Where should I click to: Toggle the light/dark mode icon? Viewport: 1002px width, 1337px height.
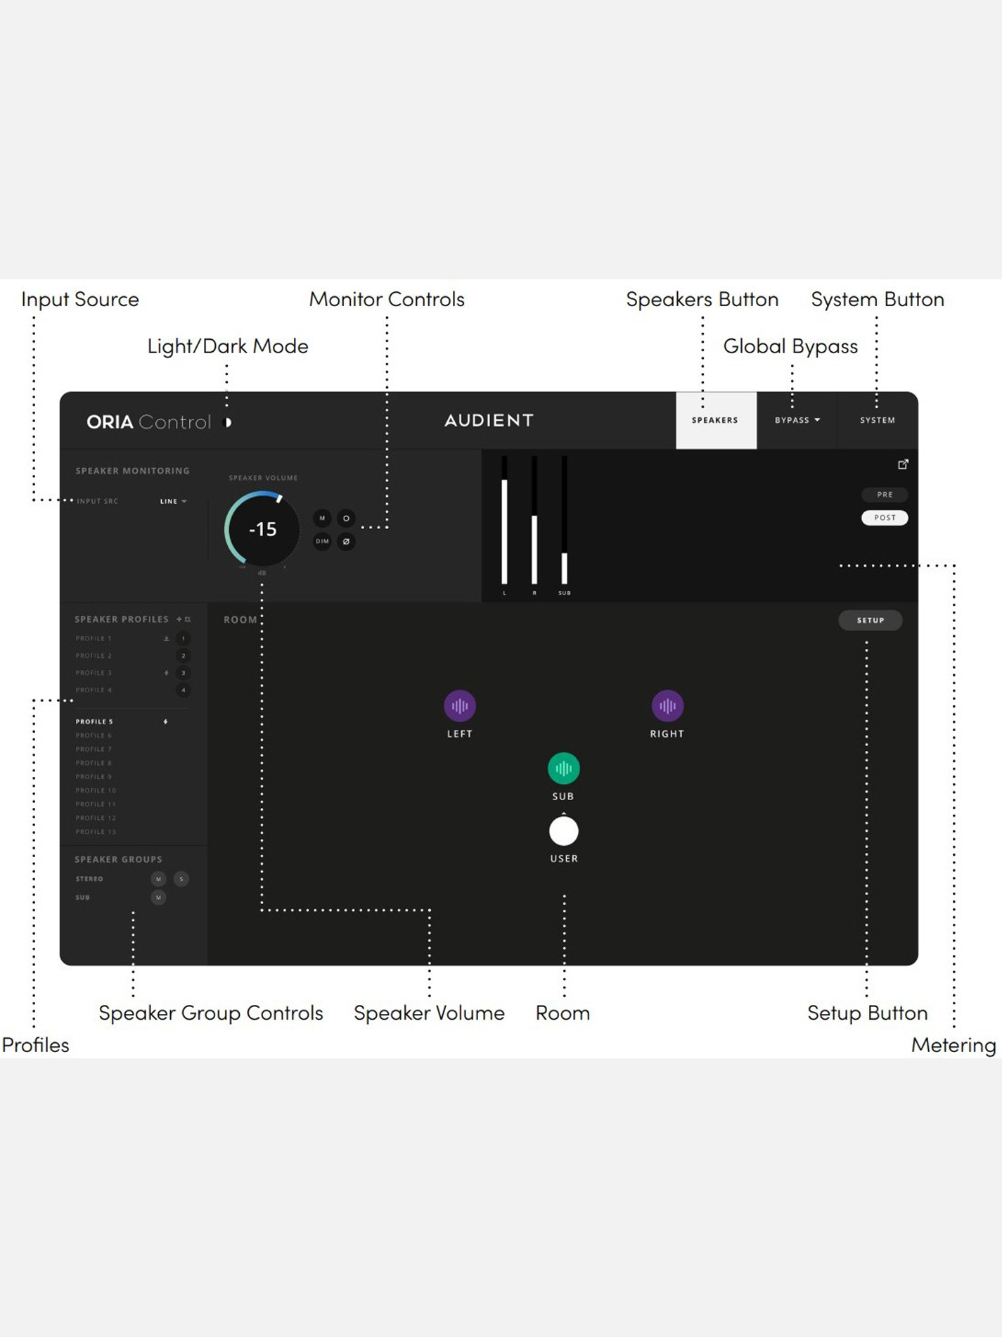coord(227,422)
